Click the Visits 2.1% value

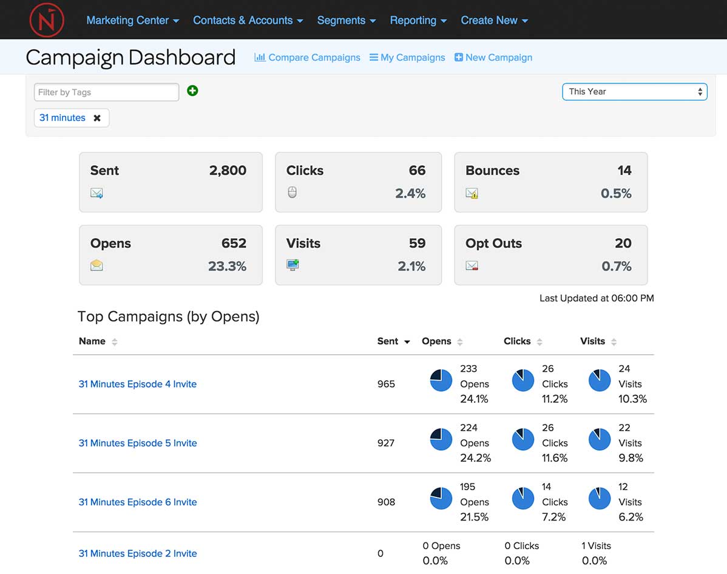click(411, 267)
